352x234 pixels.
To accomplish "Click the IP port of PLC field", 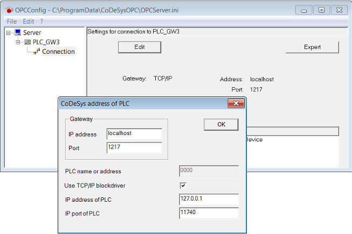I will coord(209,213).
